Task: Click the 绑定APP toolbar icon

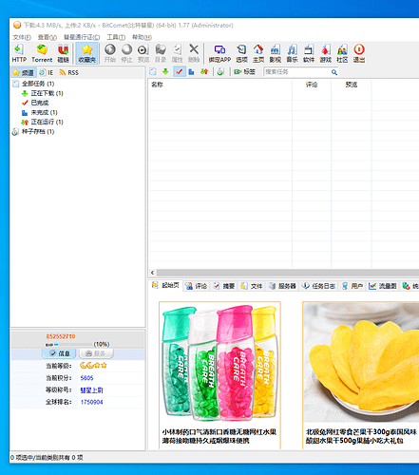Action: pos(219,53)
